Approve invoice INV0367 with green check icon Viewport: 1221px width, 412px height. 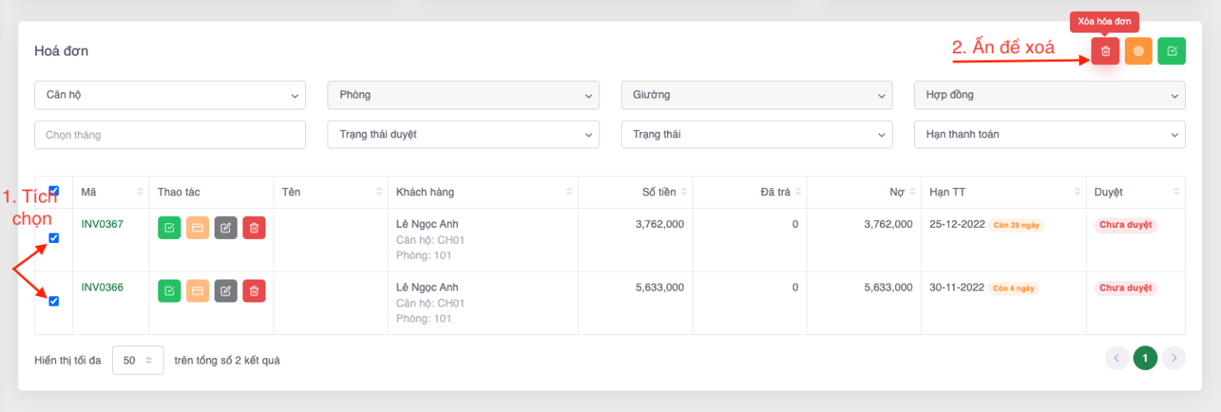(x=169, y=228)
